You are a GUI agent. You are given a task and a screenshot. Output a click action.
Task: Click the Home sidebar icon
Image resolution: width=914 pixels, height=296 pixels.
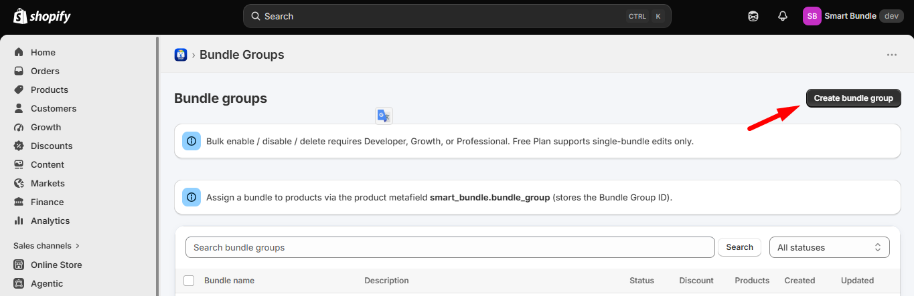(19, 52)
